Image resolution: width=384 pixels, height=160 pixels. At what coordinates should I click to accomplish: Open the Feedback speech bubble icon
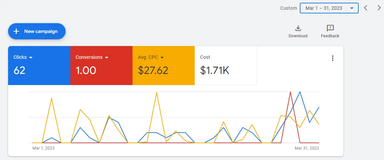[x=330, y=28]
